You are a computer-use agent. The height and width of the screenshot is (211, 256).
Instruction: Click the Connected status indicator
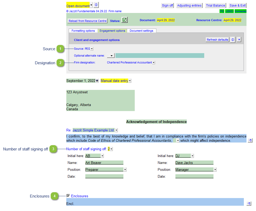(x=240, y=11)
